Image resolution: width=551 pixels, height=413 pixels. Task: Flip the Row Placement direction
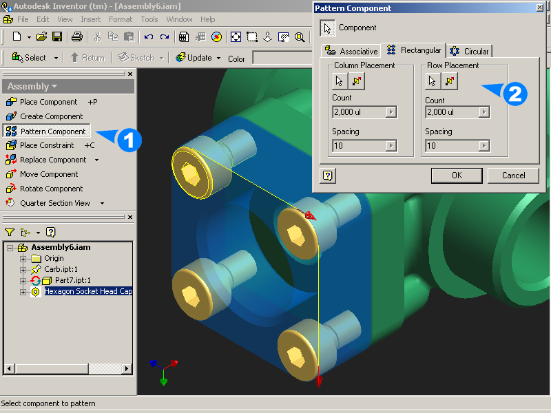tap(450, 81)
